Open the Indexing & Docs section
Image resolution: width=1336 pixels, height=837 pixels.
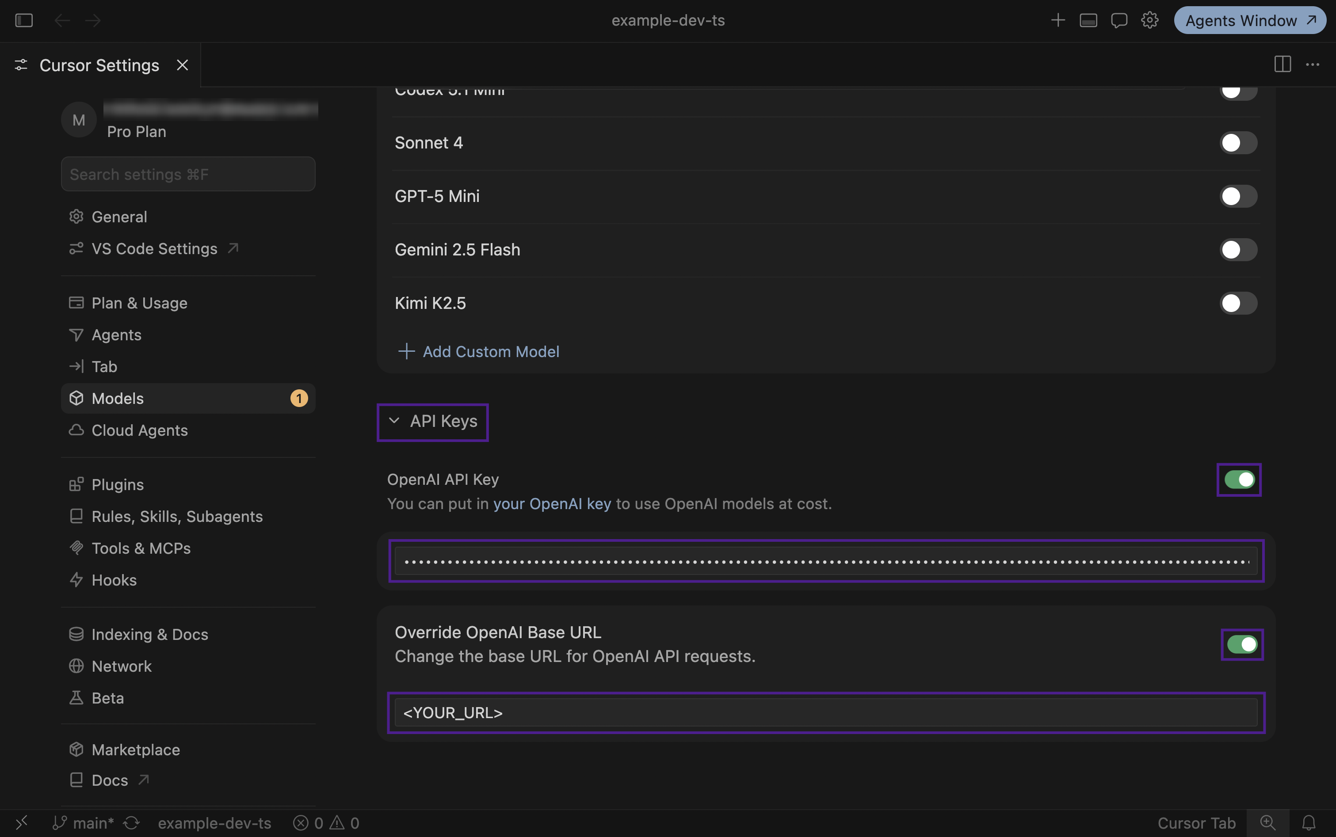[188, 635]
